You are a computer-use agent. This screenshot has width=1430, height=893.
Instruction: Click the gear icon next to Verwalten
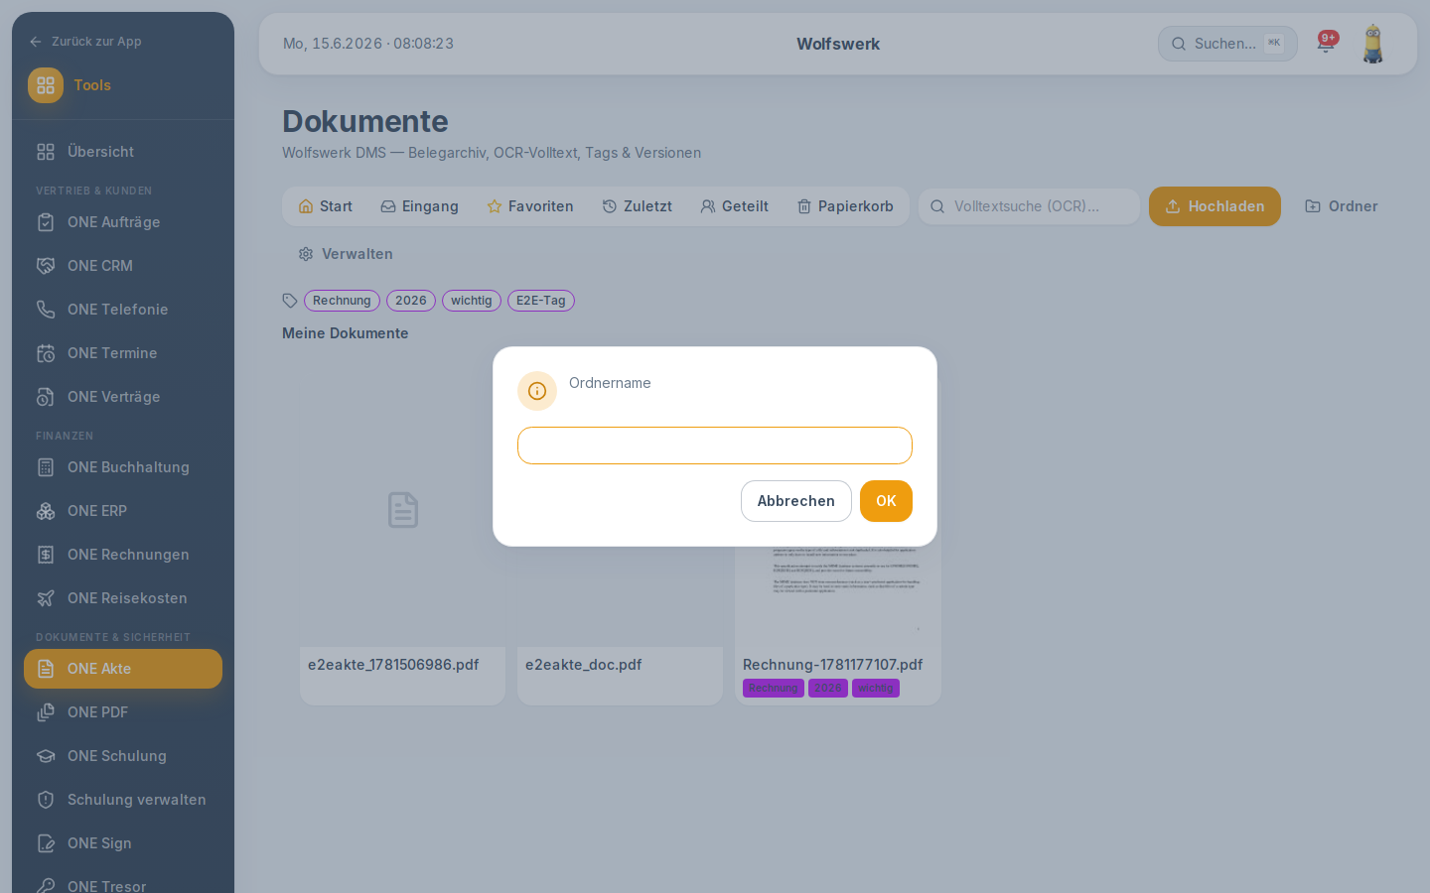306,254
